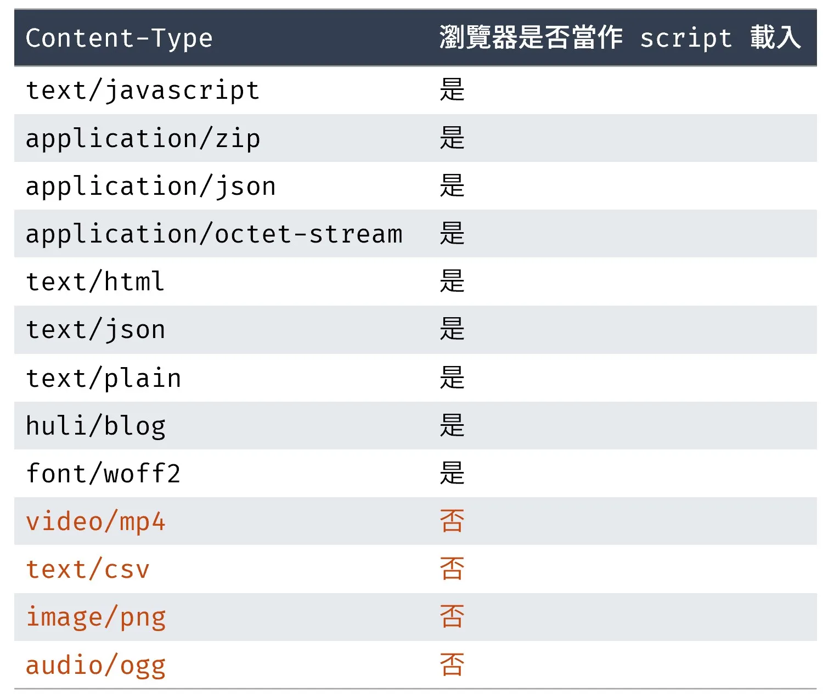Select the red text/csv cell
Image resolution: width=834 pixels, height=698 pixels.
coord(88,570)
